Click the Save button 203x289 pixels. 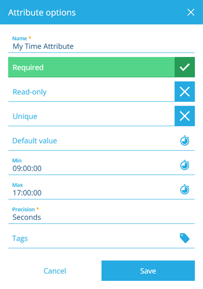148,271
